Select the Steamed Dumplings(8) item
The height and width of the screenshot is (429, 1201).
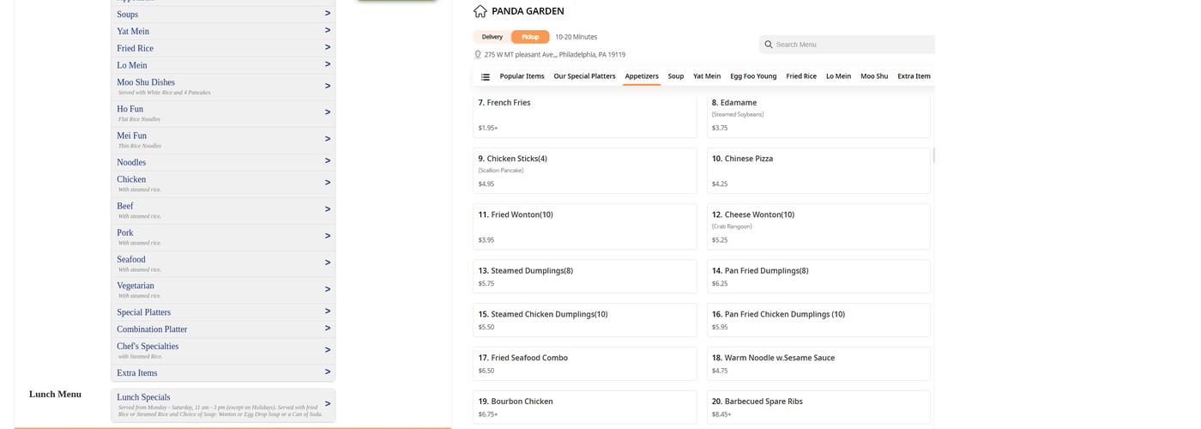click(584, 276)
